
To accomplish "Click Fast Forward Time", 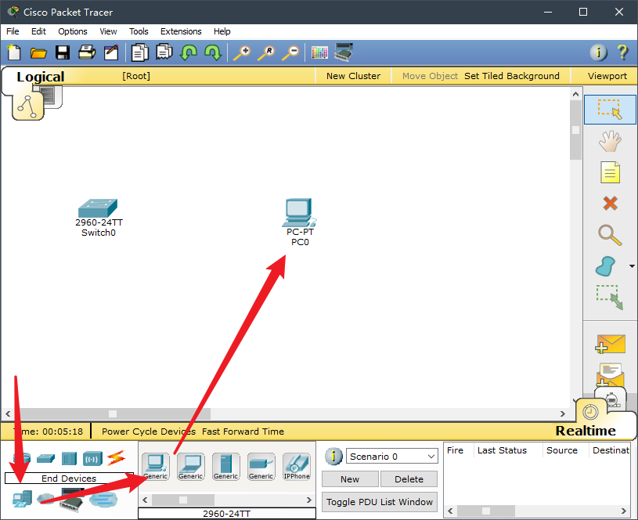I will pyautogui.click(x=243, y=432).
